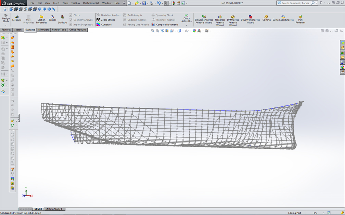Screen dimensions: 345x215
Task: Expand the Select tool dropdown arrow
Action: click(170, 3)
